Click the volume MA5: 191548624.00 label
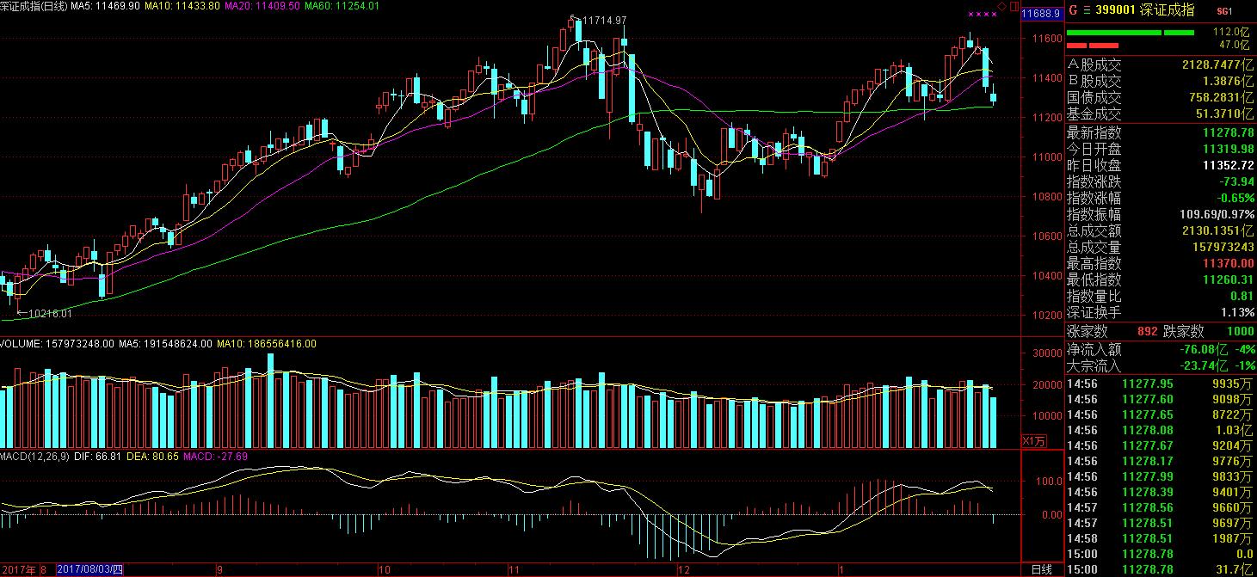Viewport: 1257px width, 577px height. [165, 344]
